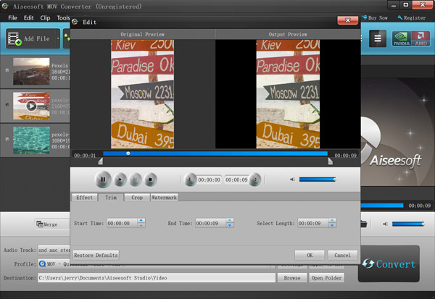The height and width of the screenshot is (299, 435).
Task: Increase the End Time with the up arrow
Action: [229, 221]
